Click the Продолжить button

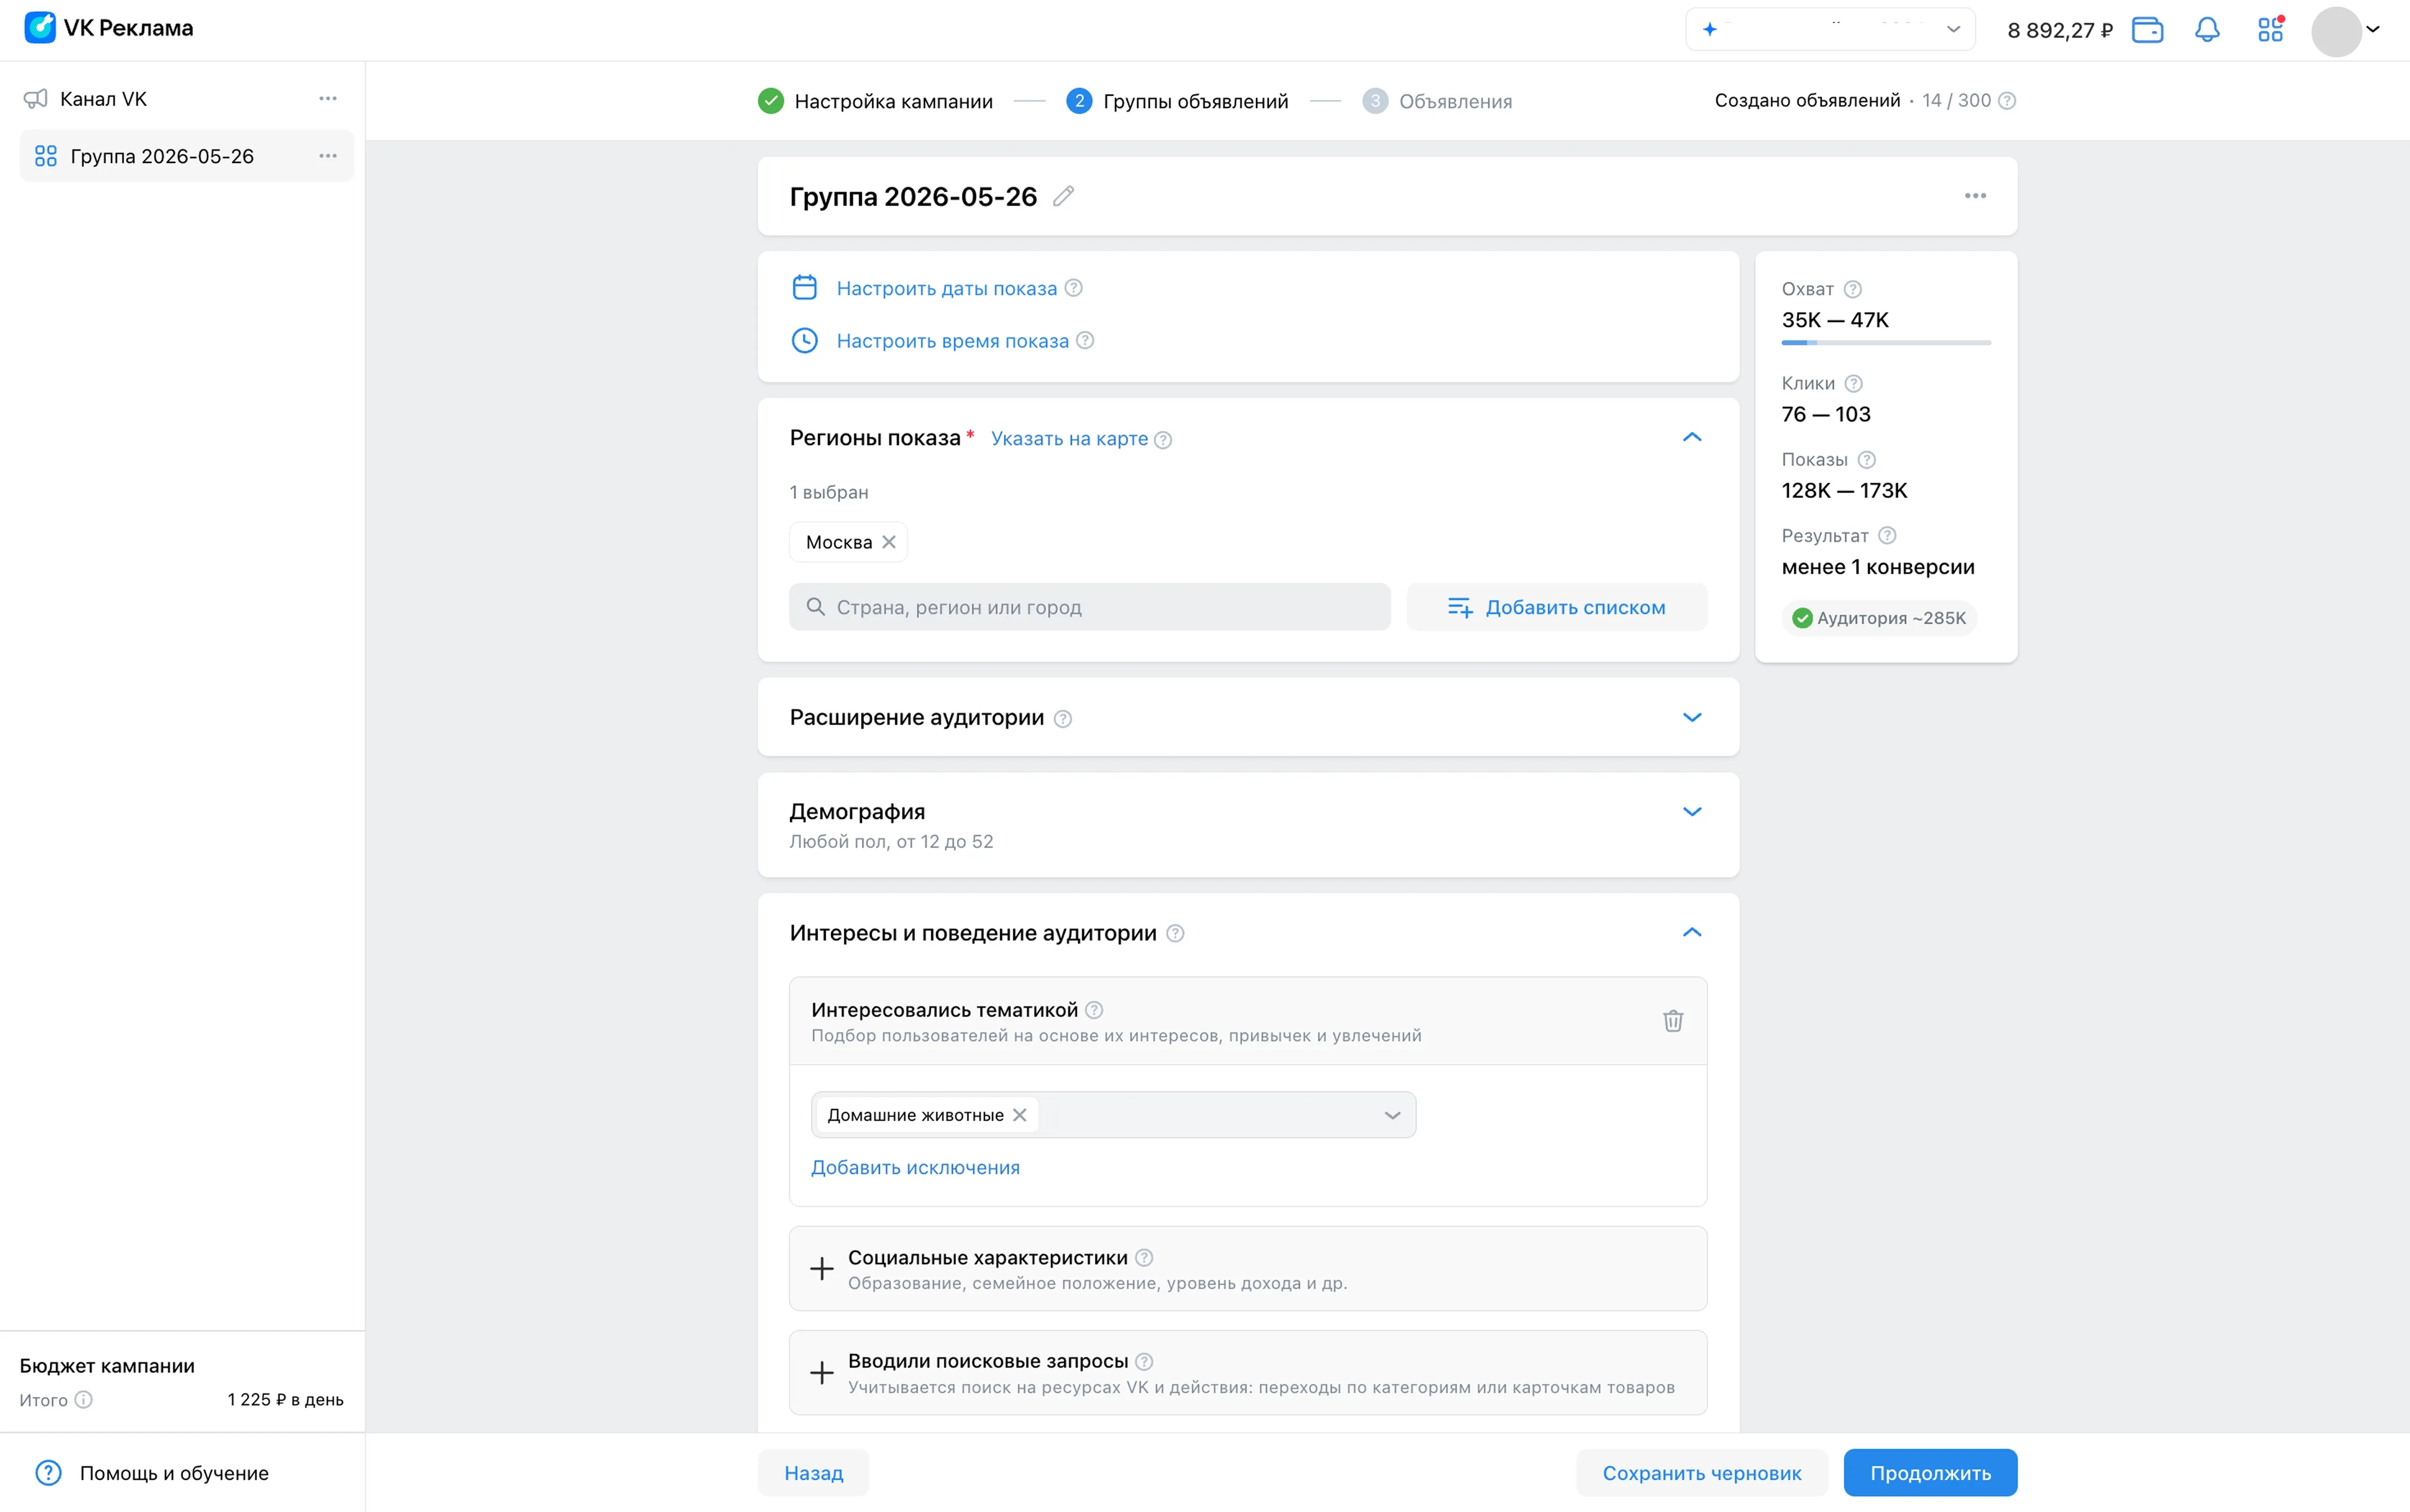[1930, 1473]
